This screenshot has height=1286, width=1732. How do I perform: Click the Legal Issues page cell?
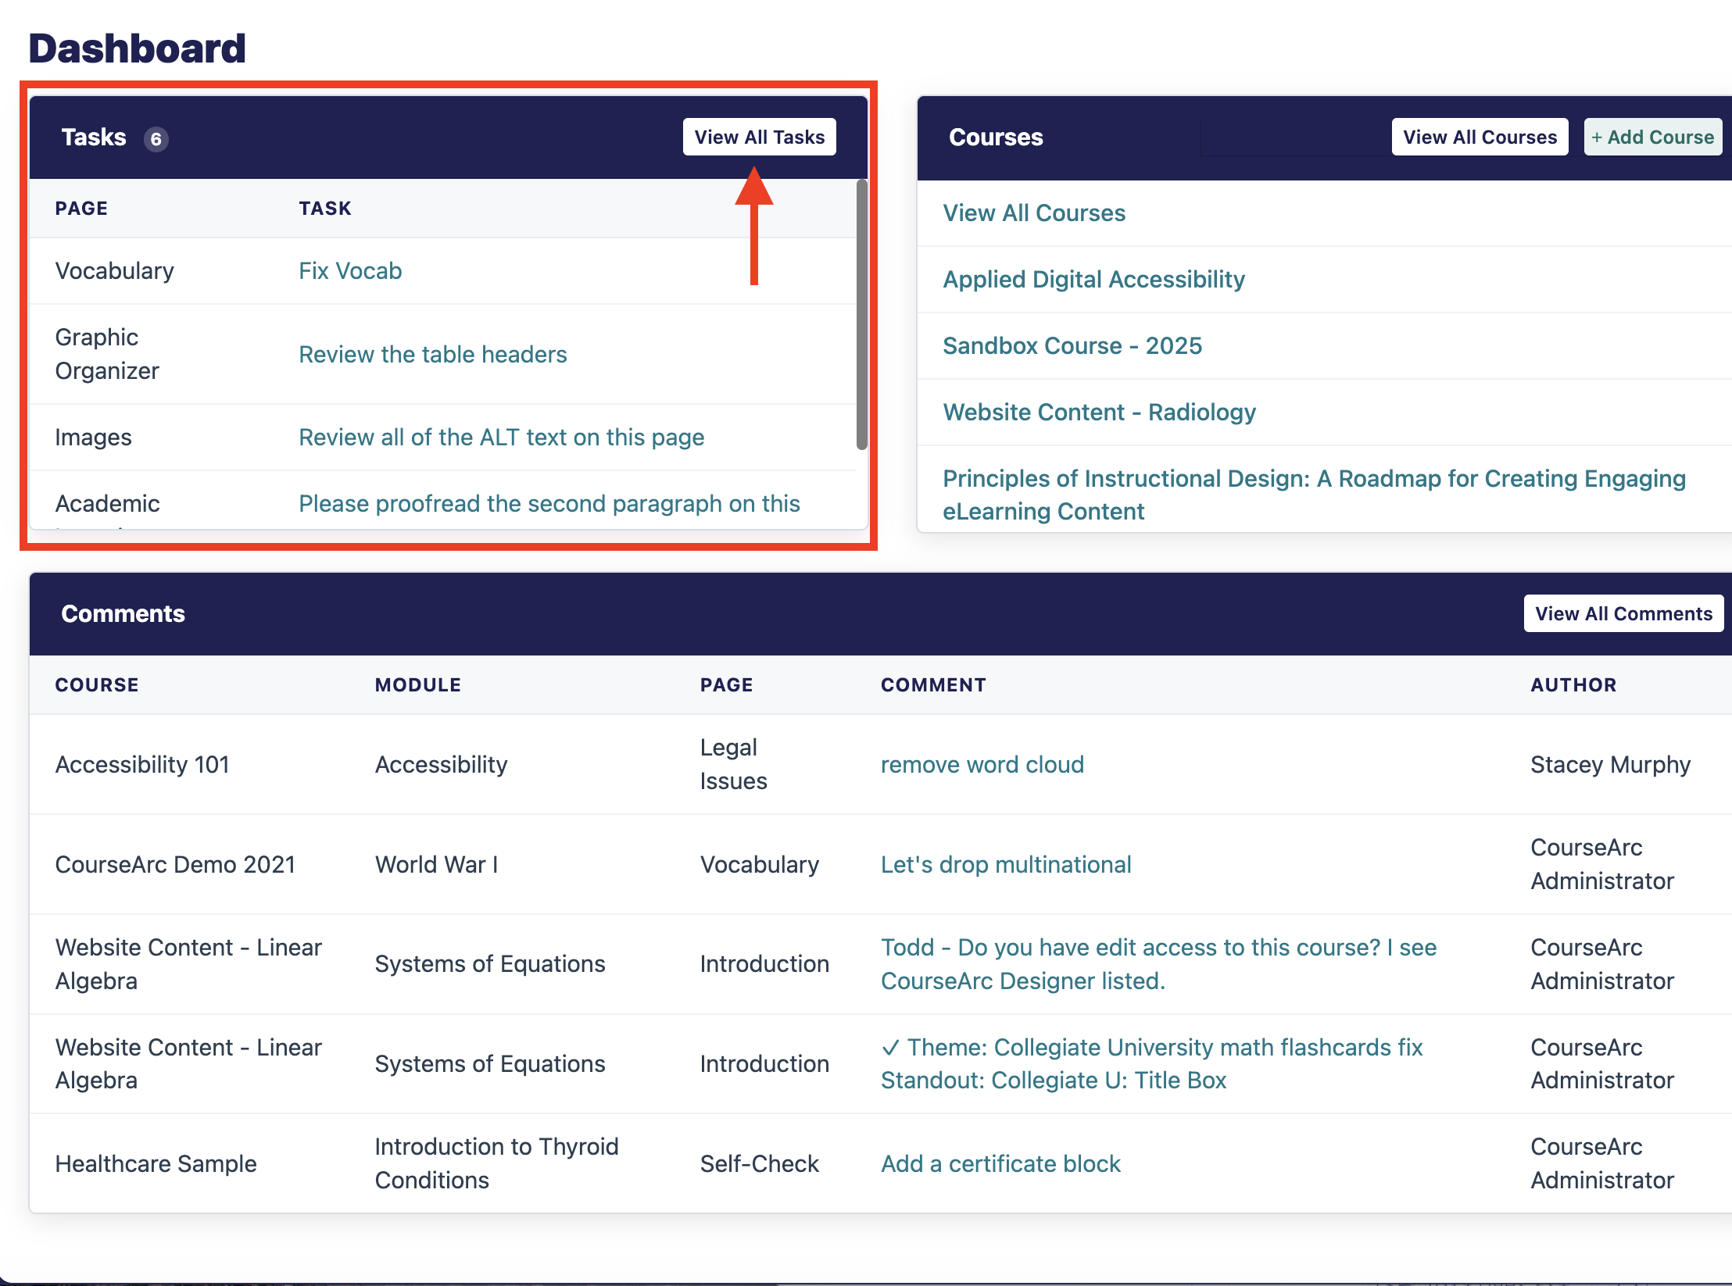(733, 763)
